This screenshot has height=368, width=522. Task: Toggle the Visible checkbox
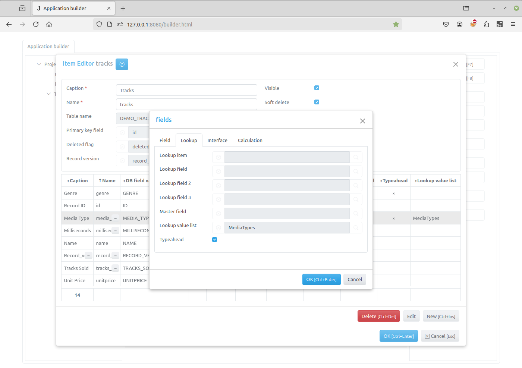click(x=317, y=88)
